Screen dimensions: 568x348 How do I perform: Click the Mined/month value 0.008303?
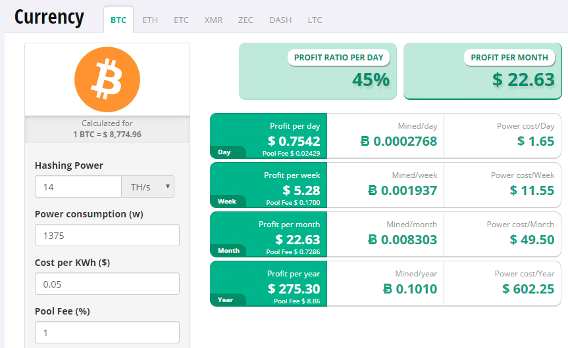[409, 240]
